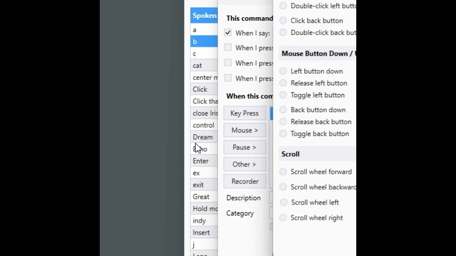Select the 'cat' command row
The width and height of the screenshot is (456, 256).
(204, 65)
